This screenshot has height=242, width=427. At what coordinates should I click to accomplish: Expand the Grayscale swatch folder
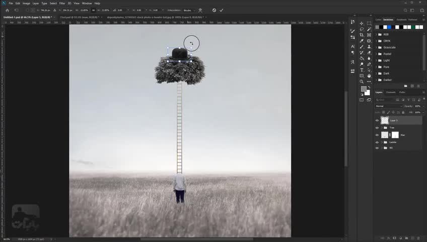[376, 47]
